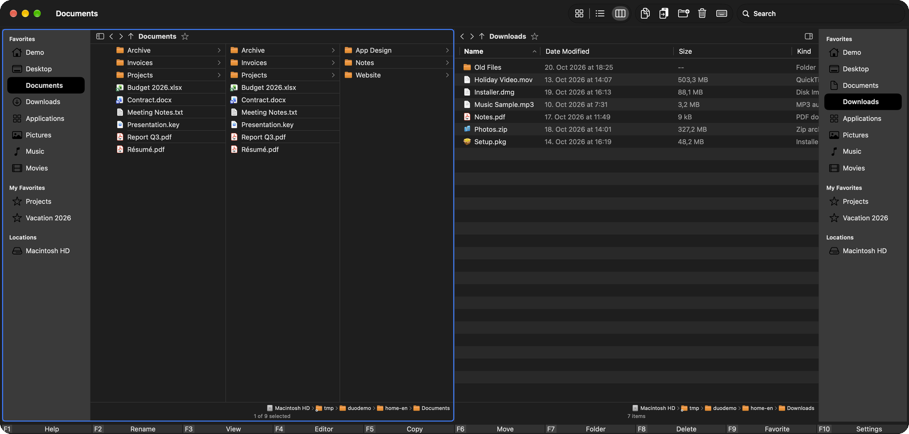The width and height of the screenshot is (909, 434).
Task: Expand Invoices in the first column
Action: click(x=219, y=63)
